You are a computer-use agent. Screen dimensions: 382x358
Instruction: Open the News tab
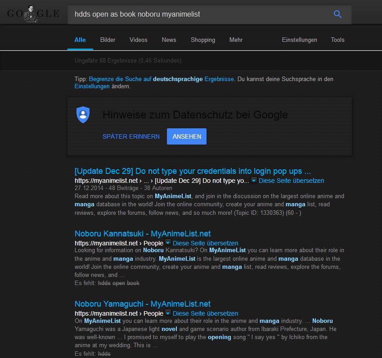click(169, 40)
